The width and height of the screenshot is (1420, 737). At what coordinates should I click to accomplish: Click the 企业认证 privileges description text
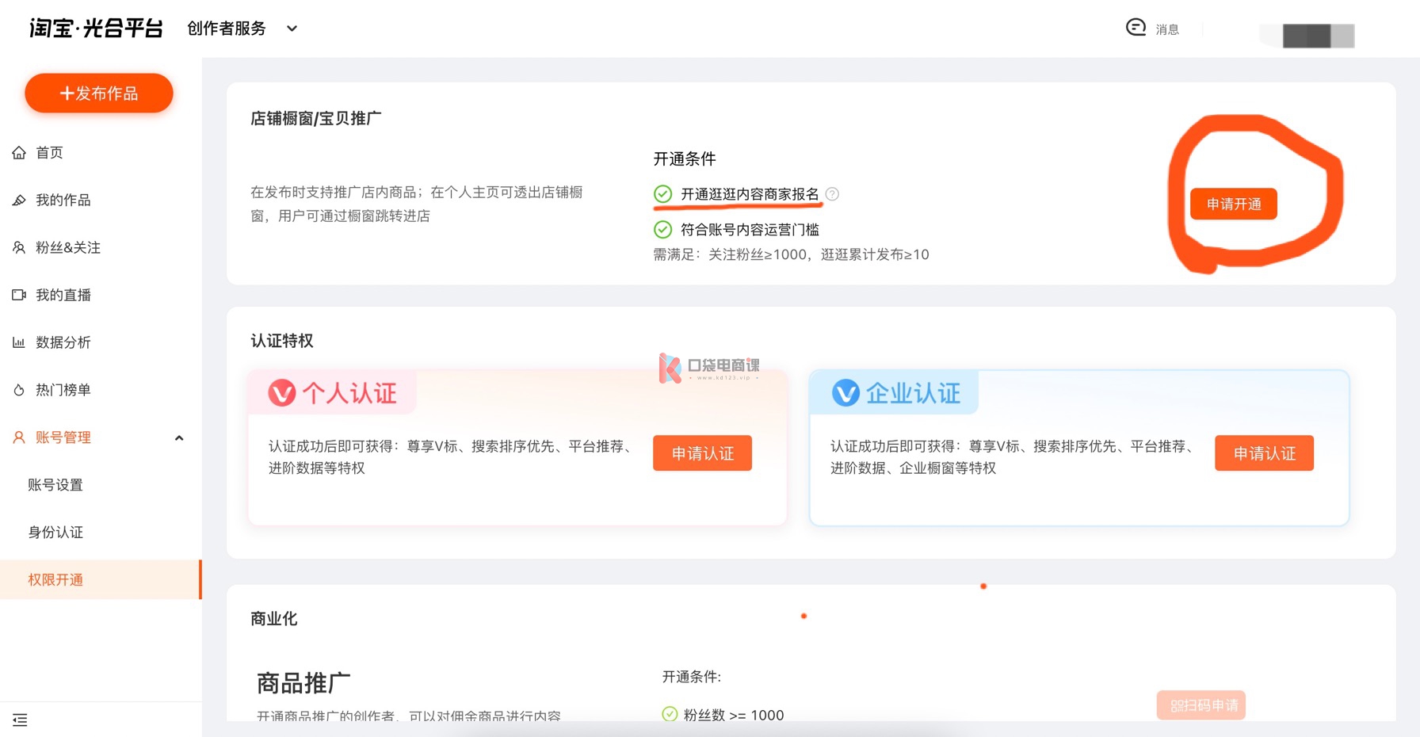tap(1014, 457)
